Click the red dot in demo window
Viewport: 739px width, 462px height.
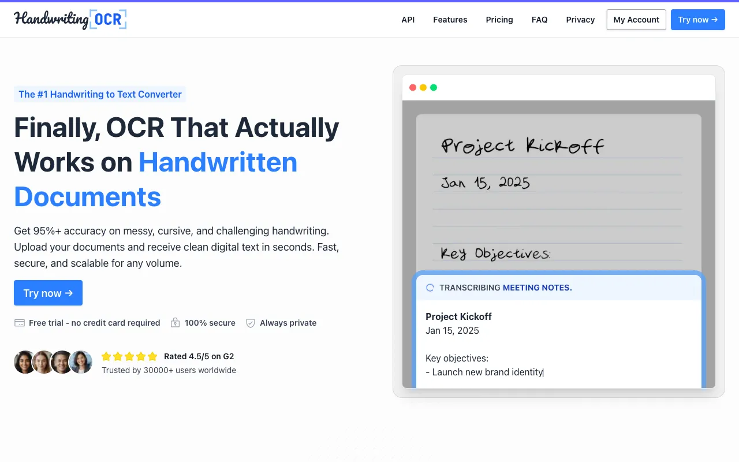coord(413,88)
